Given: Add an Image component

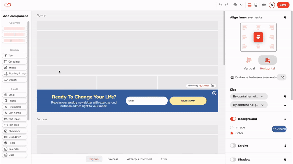Looking at the screenshot, I should [14, 68].
